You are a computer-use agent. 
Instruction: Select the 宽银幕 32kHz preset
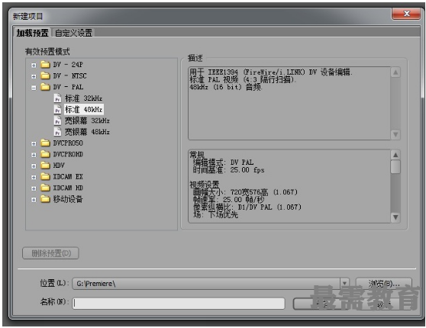pyautogui.click(x=87, y=121)
